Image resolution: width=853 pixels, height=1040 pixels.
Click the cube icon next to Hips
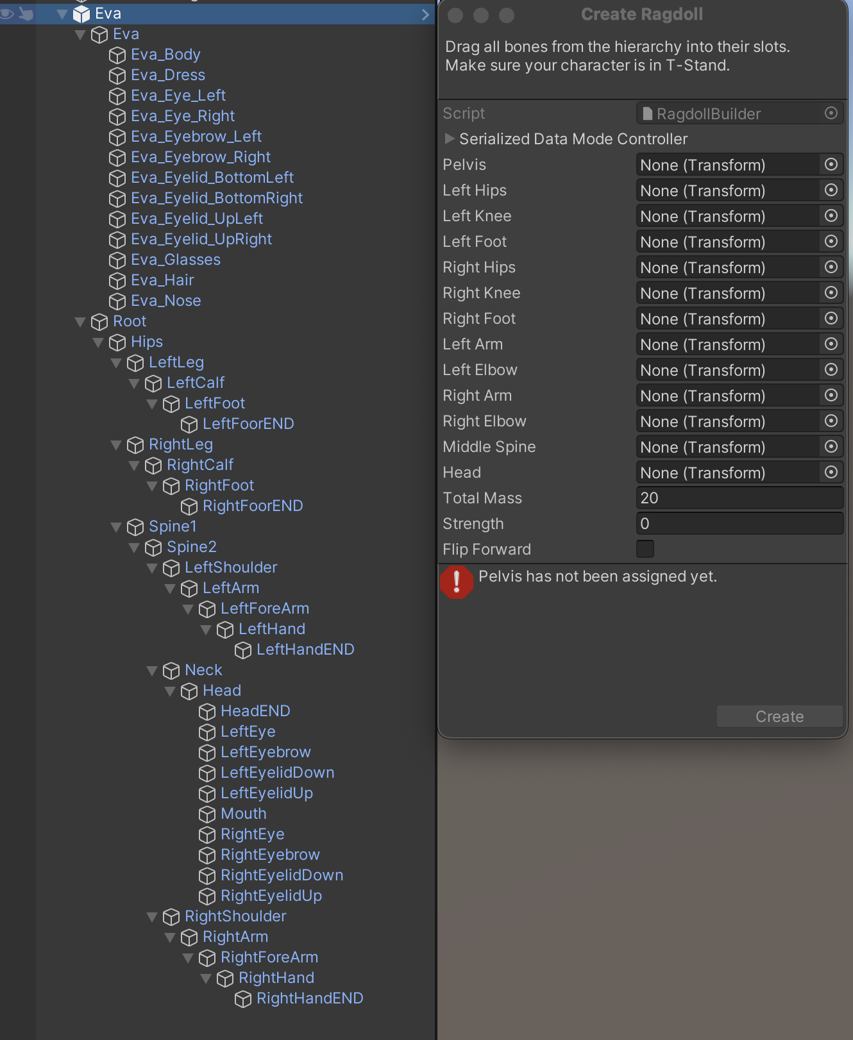click(x=117, y=342)
